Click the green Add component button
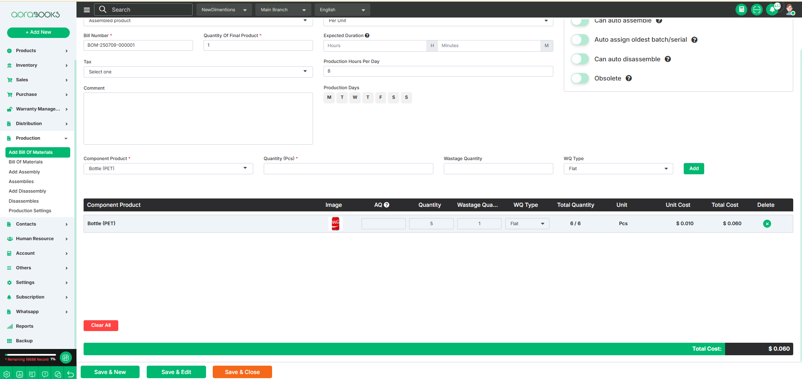The width and height of the screenshot is (802, 379). click(x=694, y=168)
